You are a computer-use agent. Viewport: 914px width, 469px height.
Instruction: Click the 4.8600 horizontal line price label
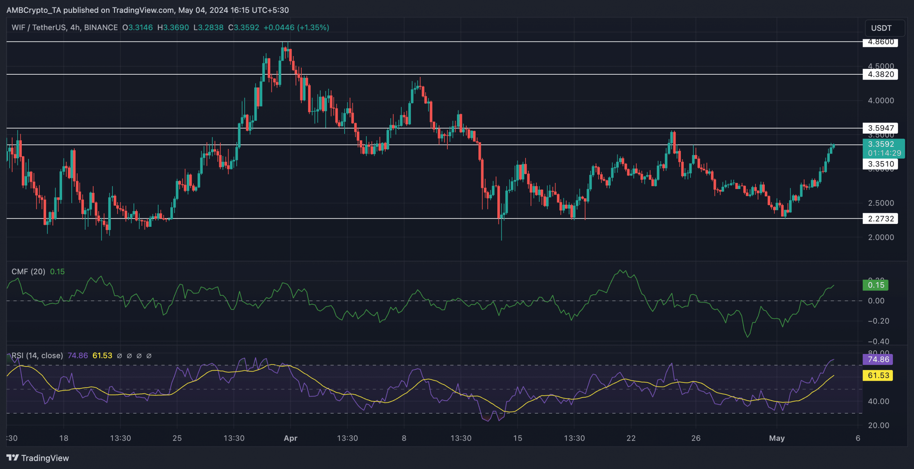click(880, 42)
